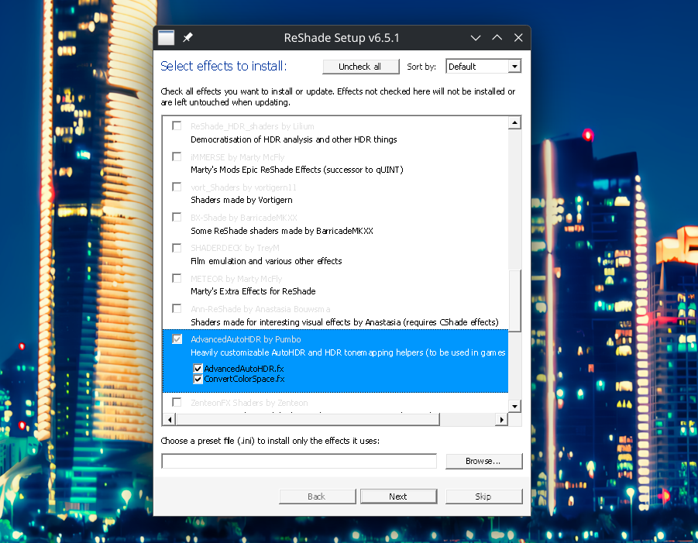
Task: Click the Skip button
Action: coord(484,497)
